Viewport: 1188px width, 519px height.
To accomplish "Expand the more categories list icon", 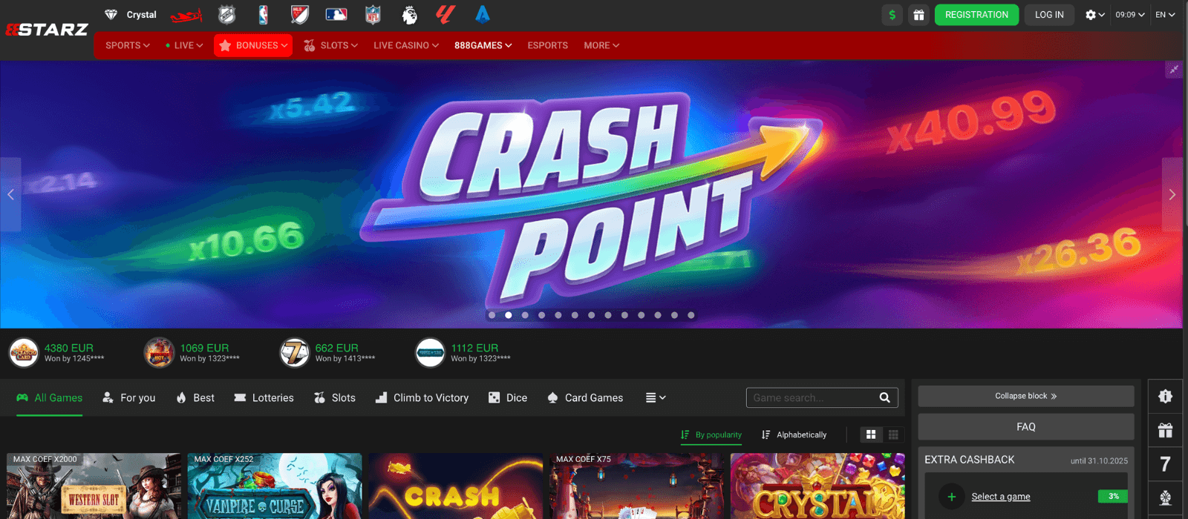I will 656,398.
